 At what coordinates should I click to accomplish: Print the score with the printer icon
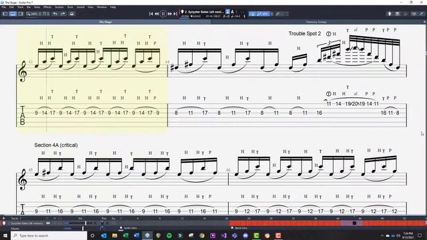pyautogui.click(x=71, y=13)
